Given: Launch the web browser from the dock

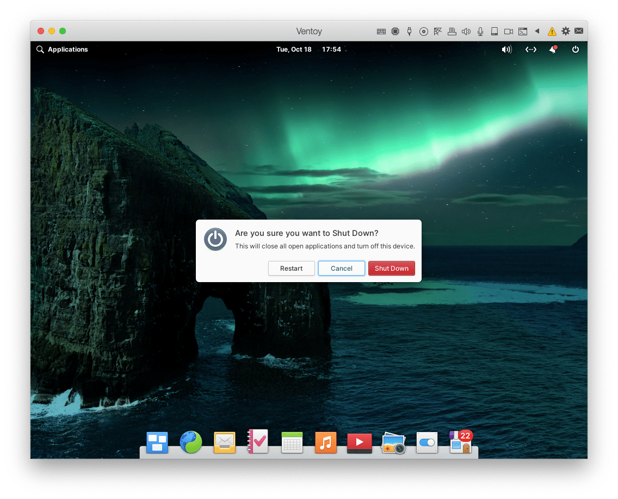Looking at the screenshot, I should point(191,442).
